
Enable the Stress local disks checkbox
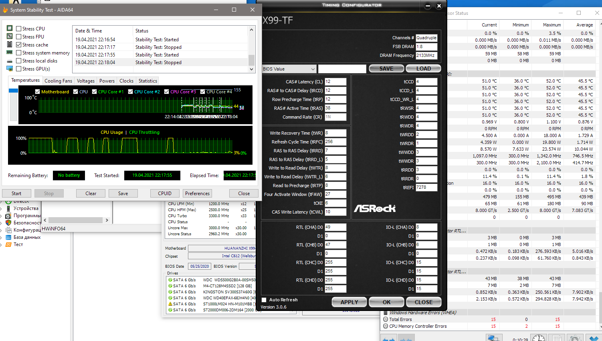[x=18, y=61]
